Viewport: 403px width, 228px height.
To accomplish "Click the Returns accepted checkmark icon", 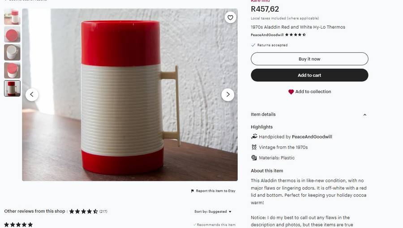I will (x=253, y=45).
